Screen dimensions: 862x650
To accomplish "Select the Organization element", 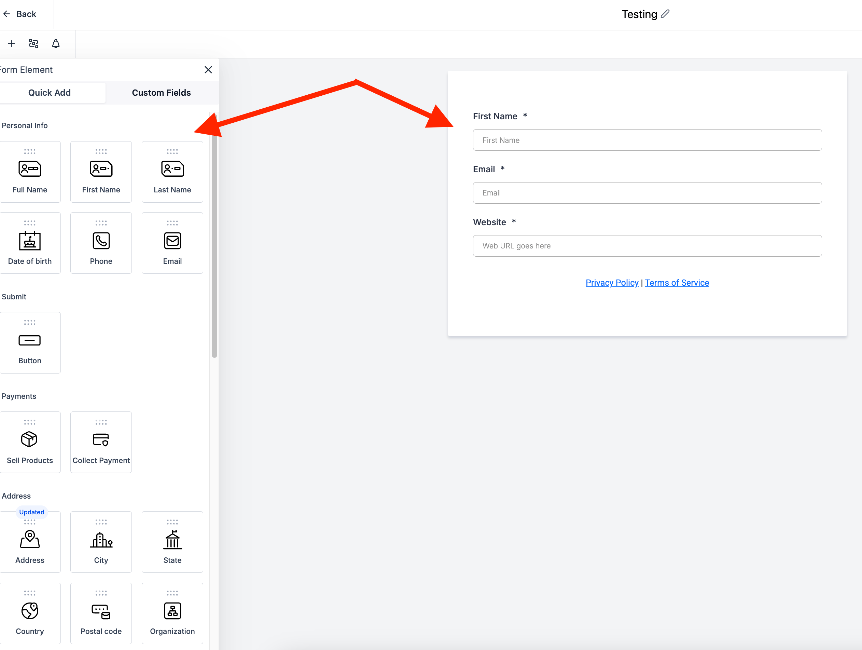I will (x=172, y=613).
